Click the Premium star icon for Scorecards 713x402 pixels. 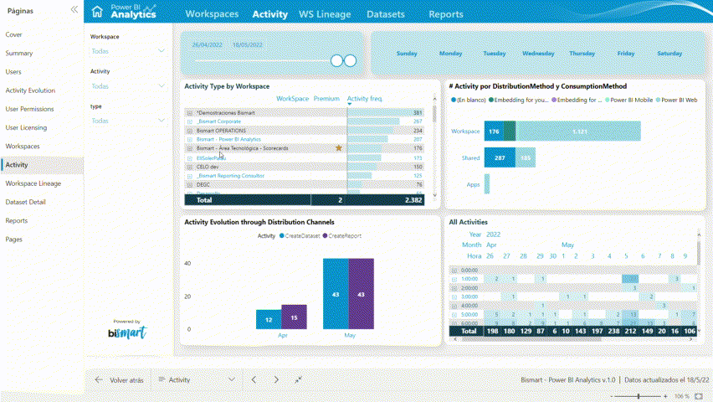[339, 148]
